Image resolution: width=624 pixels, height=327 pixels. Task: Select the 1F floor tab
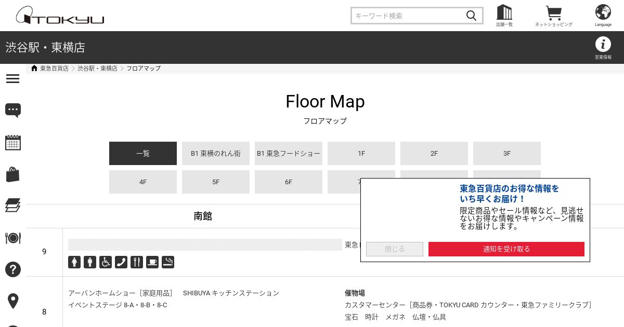(361, 154)
